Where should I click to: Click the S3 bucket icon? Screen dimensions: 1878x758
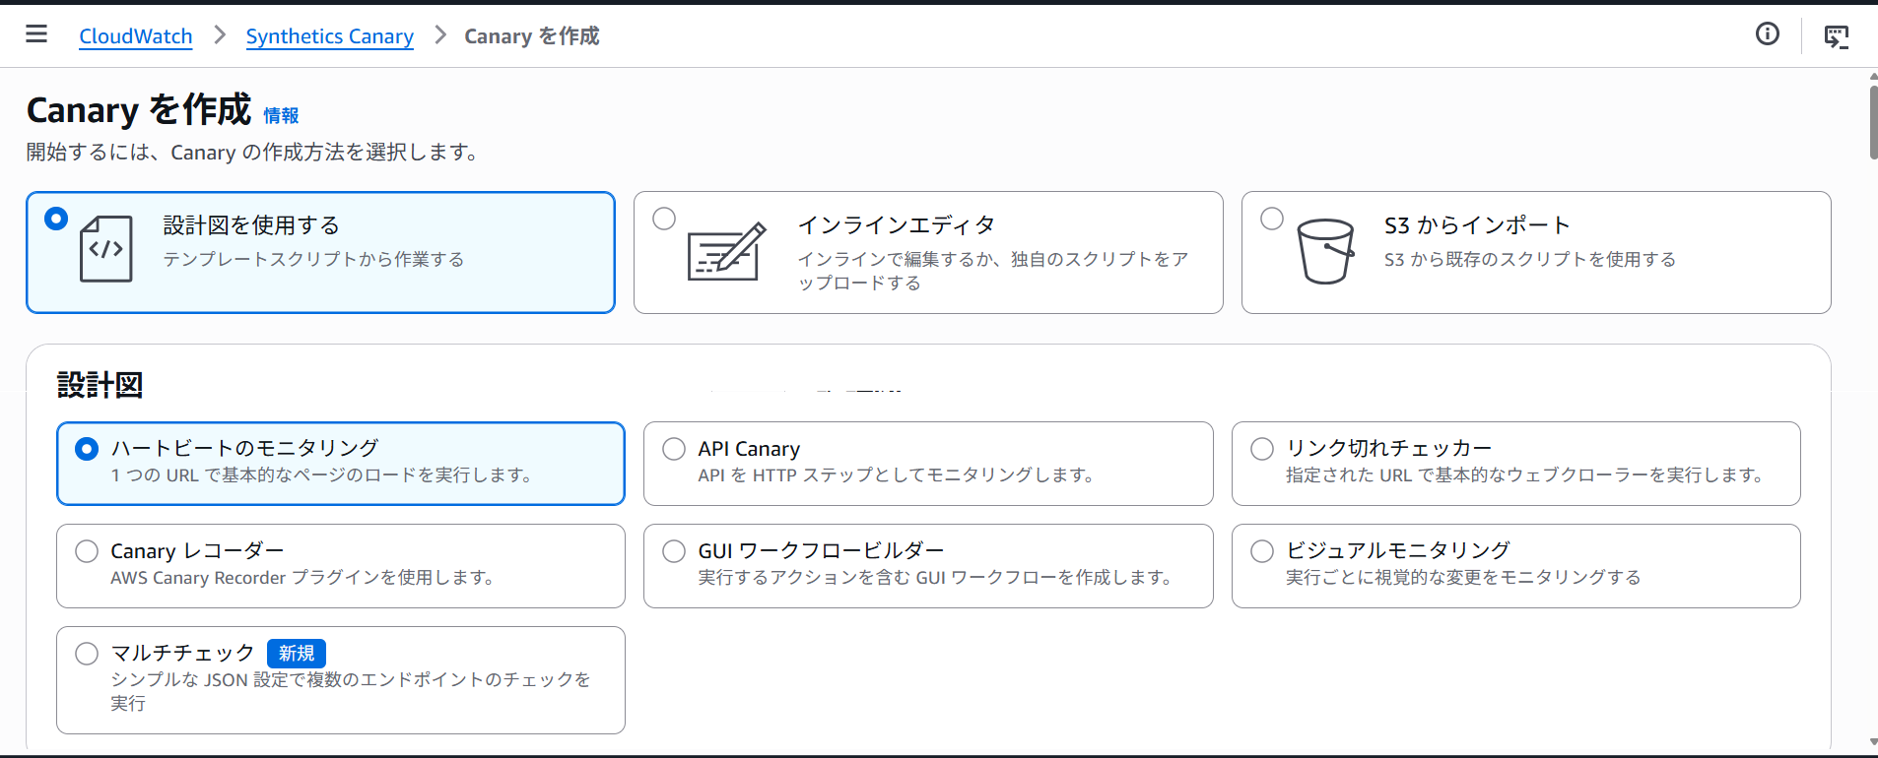click(1325, 252)
